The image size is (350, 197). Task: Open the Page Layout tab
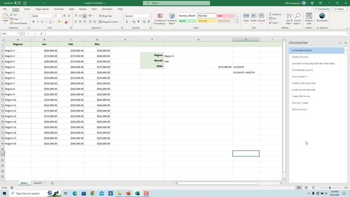coord(42,9)
